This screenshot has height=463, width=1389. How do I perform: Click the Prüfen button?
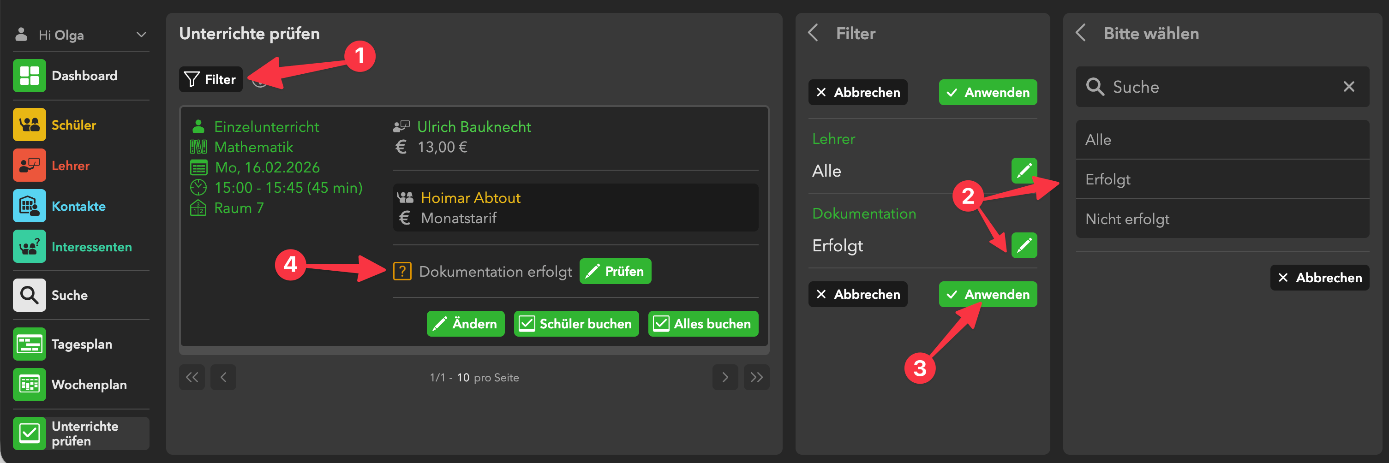tap(615, 271)
